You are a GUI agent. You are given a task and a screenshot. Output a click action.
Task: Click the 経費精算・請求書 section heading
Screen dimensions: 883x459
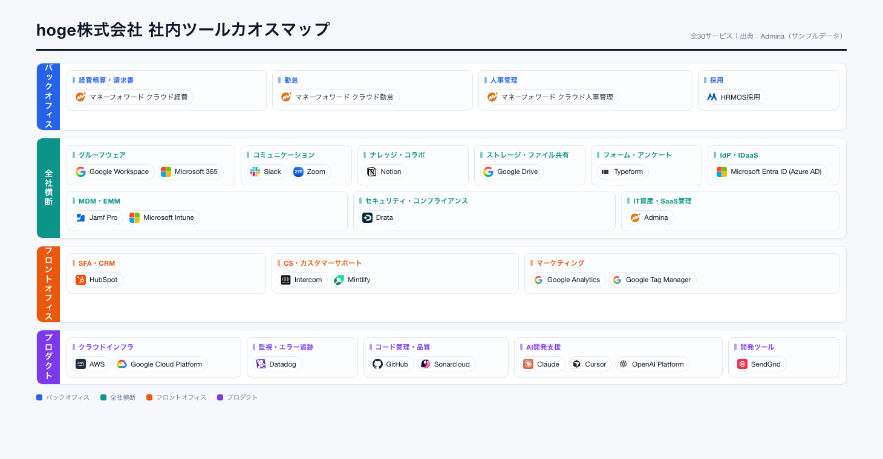tap(106, 80)
